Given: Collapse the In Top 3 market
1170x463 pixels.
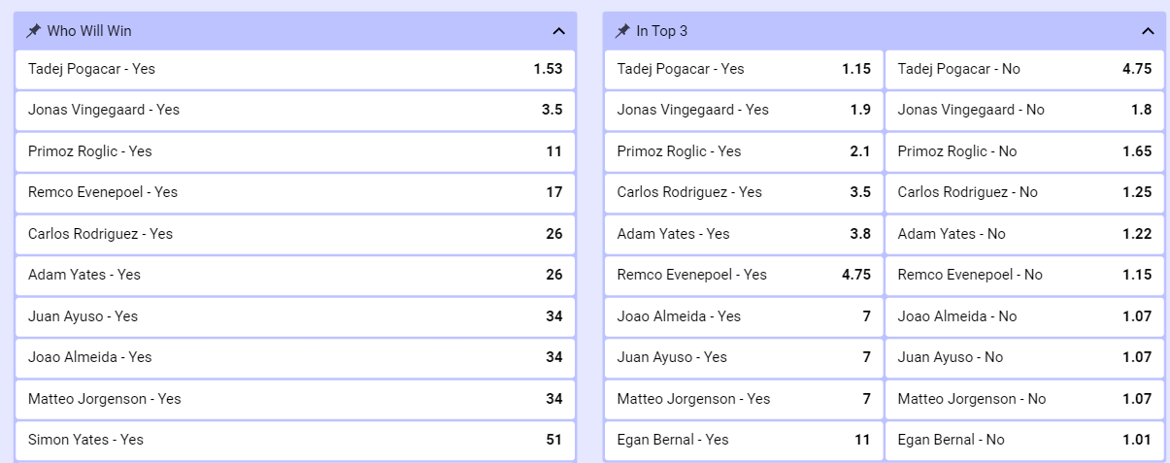Looking at the screenshot, I should tap(1148, 31).
